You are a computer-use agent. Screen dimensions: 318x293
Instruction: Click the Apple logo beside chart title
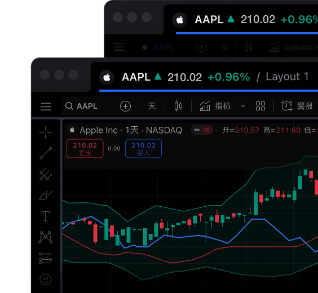pos(72,130)
